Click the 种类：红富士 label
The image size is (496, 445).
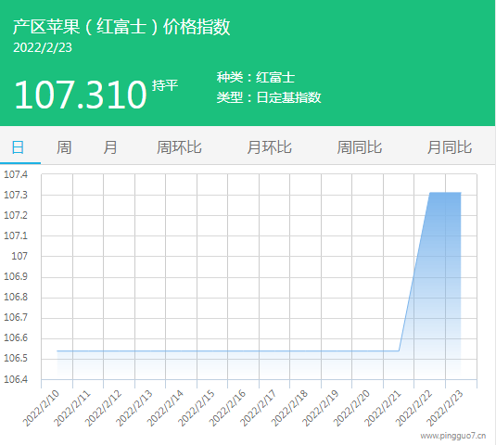pos(256,78)
